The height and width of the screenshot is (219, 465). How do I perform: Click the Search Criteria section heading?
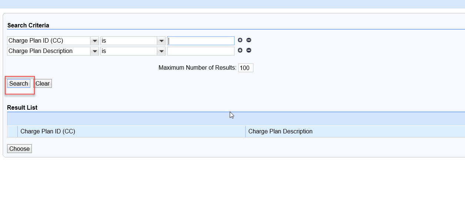tap(28, 25)
